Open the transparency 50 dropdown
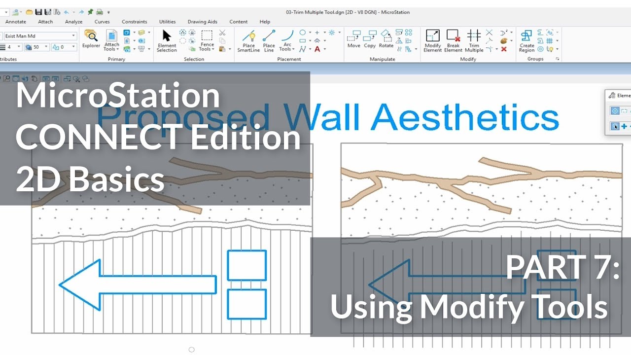The image size is (631, 355). coord(46,47)
